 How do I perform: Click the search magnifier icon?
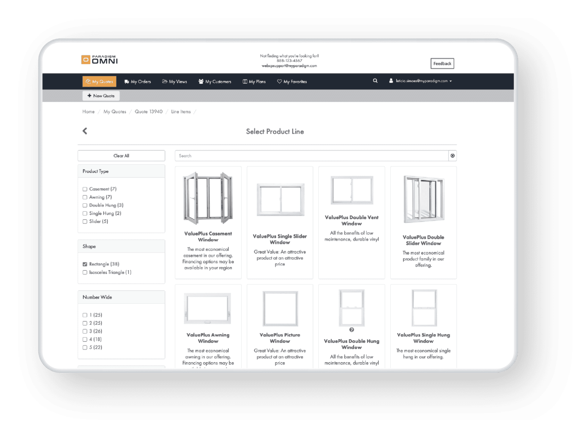pyautogui.click(x=375, y=80)
